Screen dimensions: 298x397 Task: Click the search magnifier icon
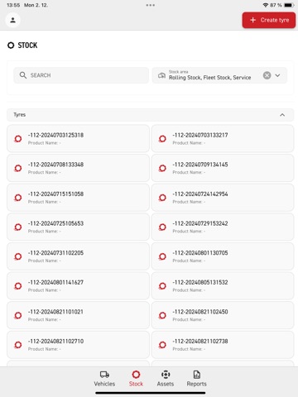(x=23, y=75)
